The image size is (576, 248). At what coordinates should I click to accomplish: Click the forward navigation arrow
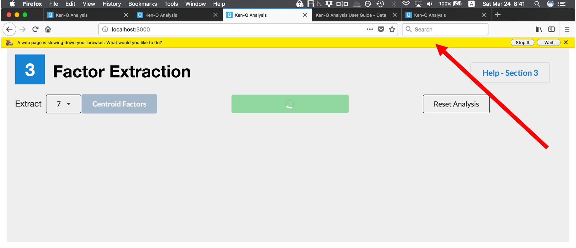[23, 29]
